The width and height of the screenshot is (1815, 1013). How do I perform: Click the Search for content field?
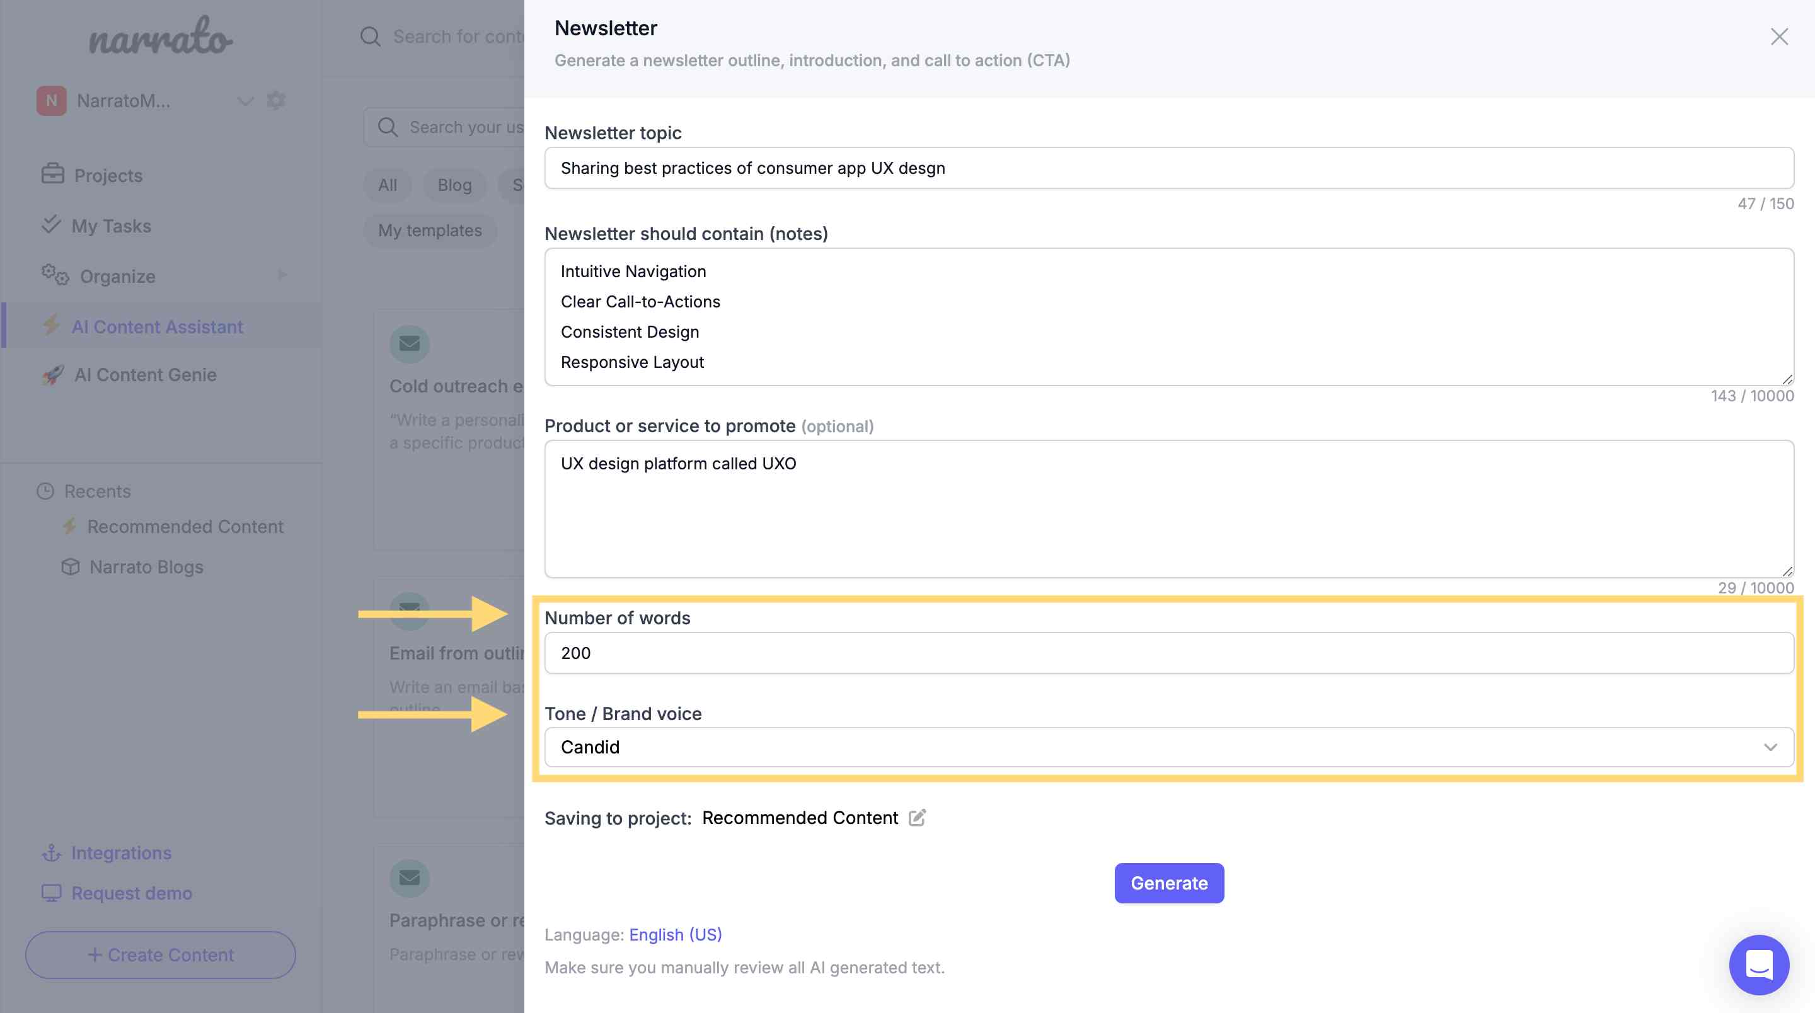(x=458, y=37)
